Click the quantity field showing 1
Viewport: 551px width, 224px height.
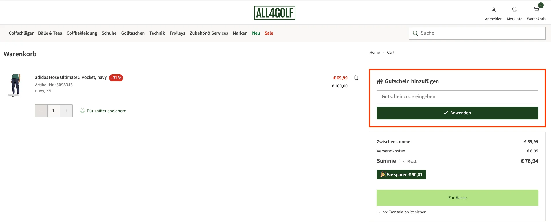[54, 111]
